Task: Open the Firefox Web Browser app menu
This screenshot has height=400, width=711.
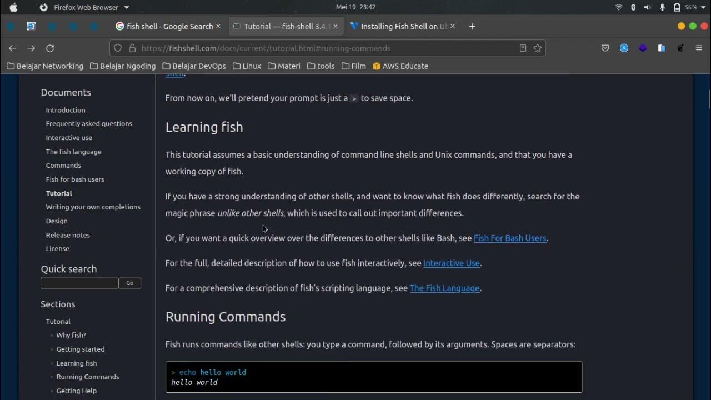Action: 84,7
